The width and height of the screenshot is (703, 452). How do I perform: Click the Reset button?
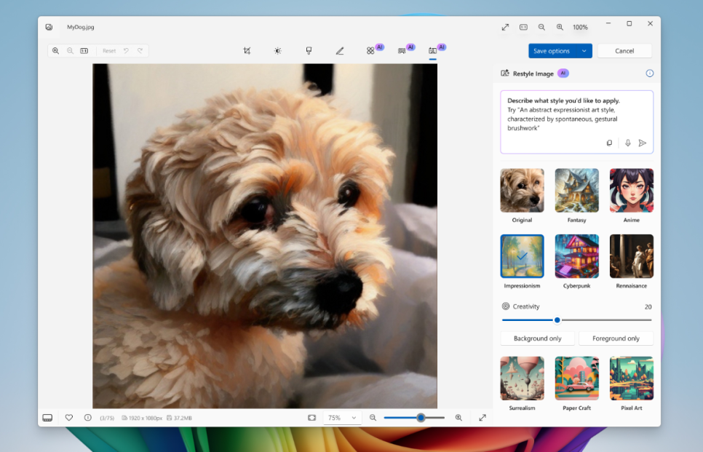pyautogui.click(x=109, y=51)
